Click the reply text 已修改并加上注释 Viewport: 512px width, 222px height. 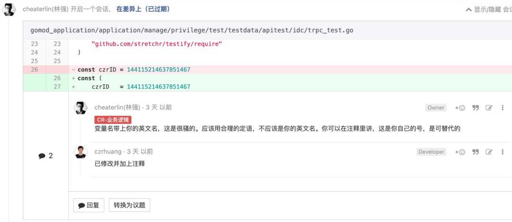click(119, 164)
